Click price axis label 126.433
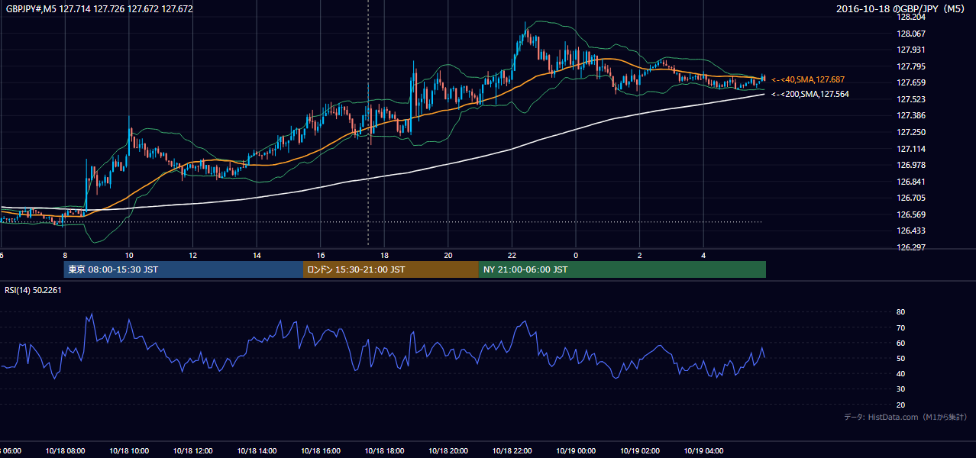The height and width of the screenshot is (458, 976). (911, 231)
